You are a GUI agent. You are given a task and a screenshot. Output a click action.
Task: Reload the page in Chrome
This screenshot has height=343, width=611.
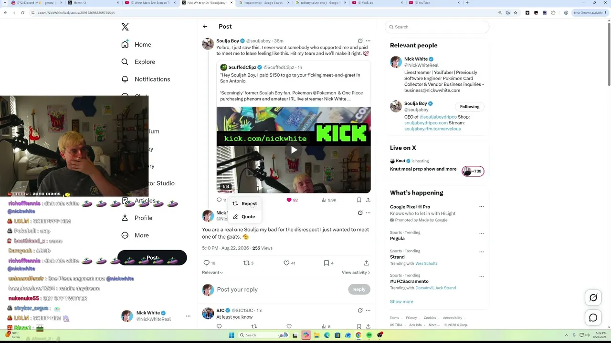coord(22,13)
